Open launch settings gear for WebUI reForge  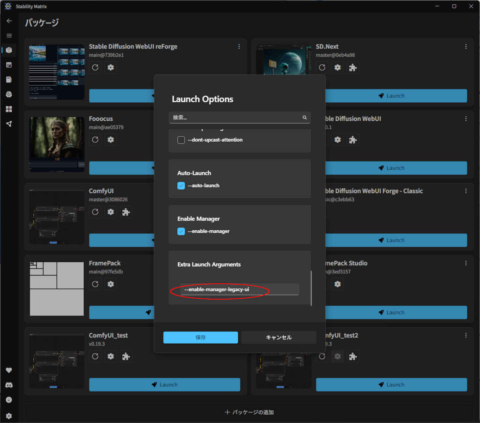pyautogui.click(x=111, y=67)
